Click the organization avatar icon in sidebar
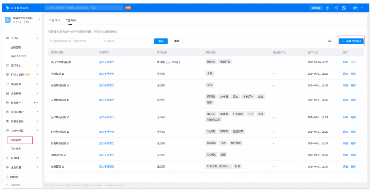The width and height of the screenshot is (372, 191). (8, 20)
